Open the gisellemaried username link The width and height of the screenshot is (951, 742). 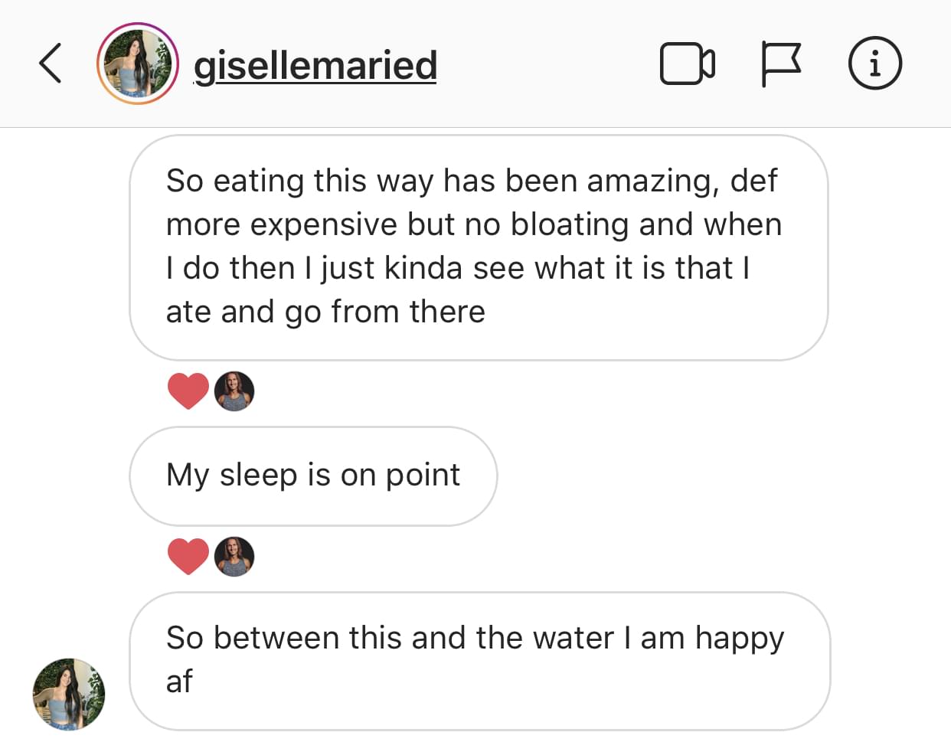pyautogui.click(x=315, y=65)
